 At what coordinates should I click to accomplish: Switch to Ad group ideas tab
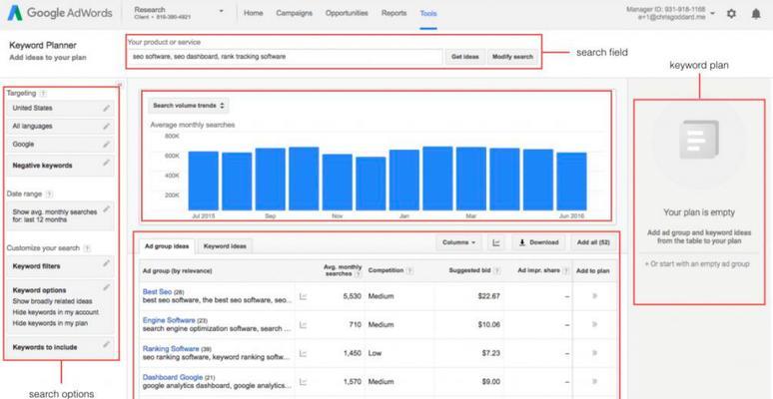pyautogui.click(x=167, y=245)
